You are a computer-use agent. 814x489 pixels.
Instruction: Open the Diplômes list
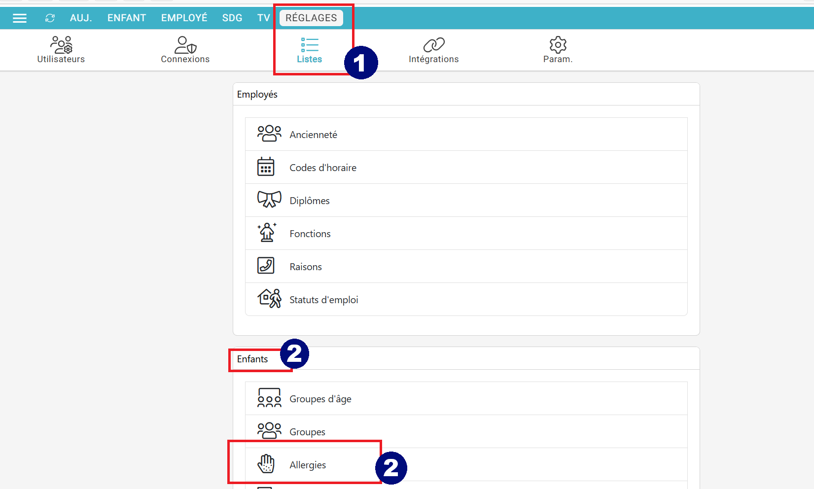[310, 201]
